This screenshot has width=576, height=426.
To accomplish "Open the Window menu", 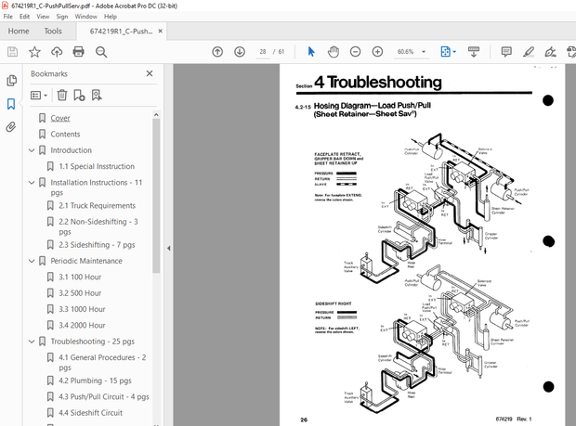I will (86, 17).
